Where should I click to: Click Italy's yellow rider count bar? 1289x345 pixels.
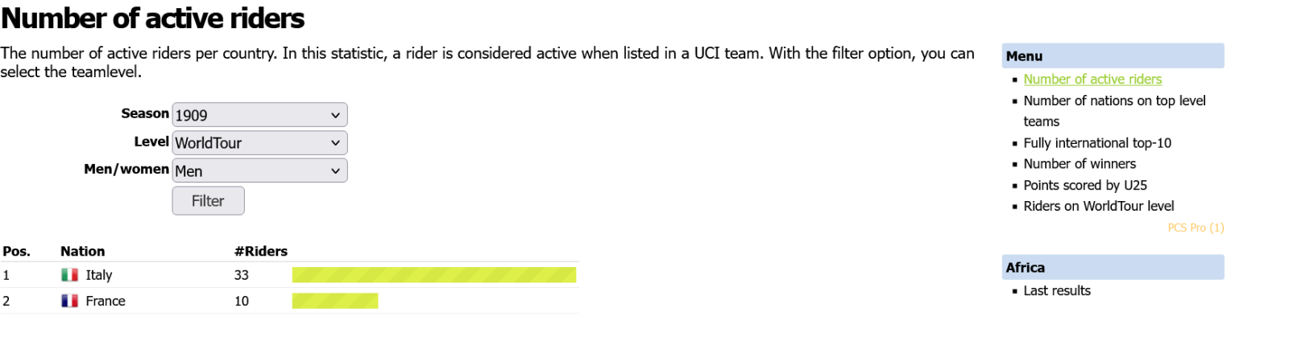[x=434, y=275]
